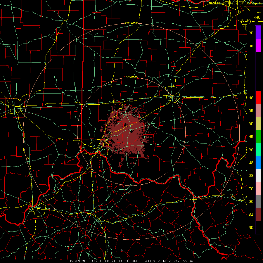The width and height of the screenshot is (263, 263).
Task: Click the '23:42' time stamp
Action: [188, 261]
